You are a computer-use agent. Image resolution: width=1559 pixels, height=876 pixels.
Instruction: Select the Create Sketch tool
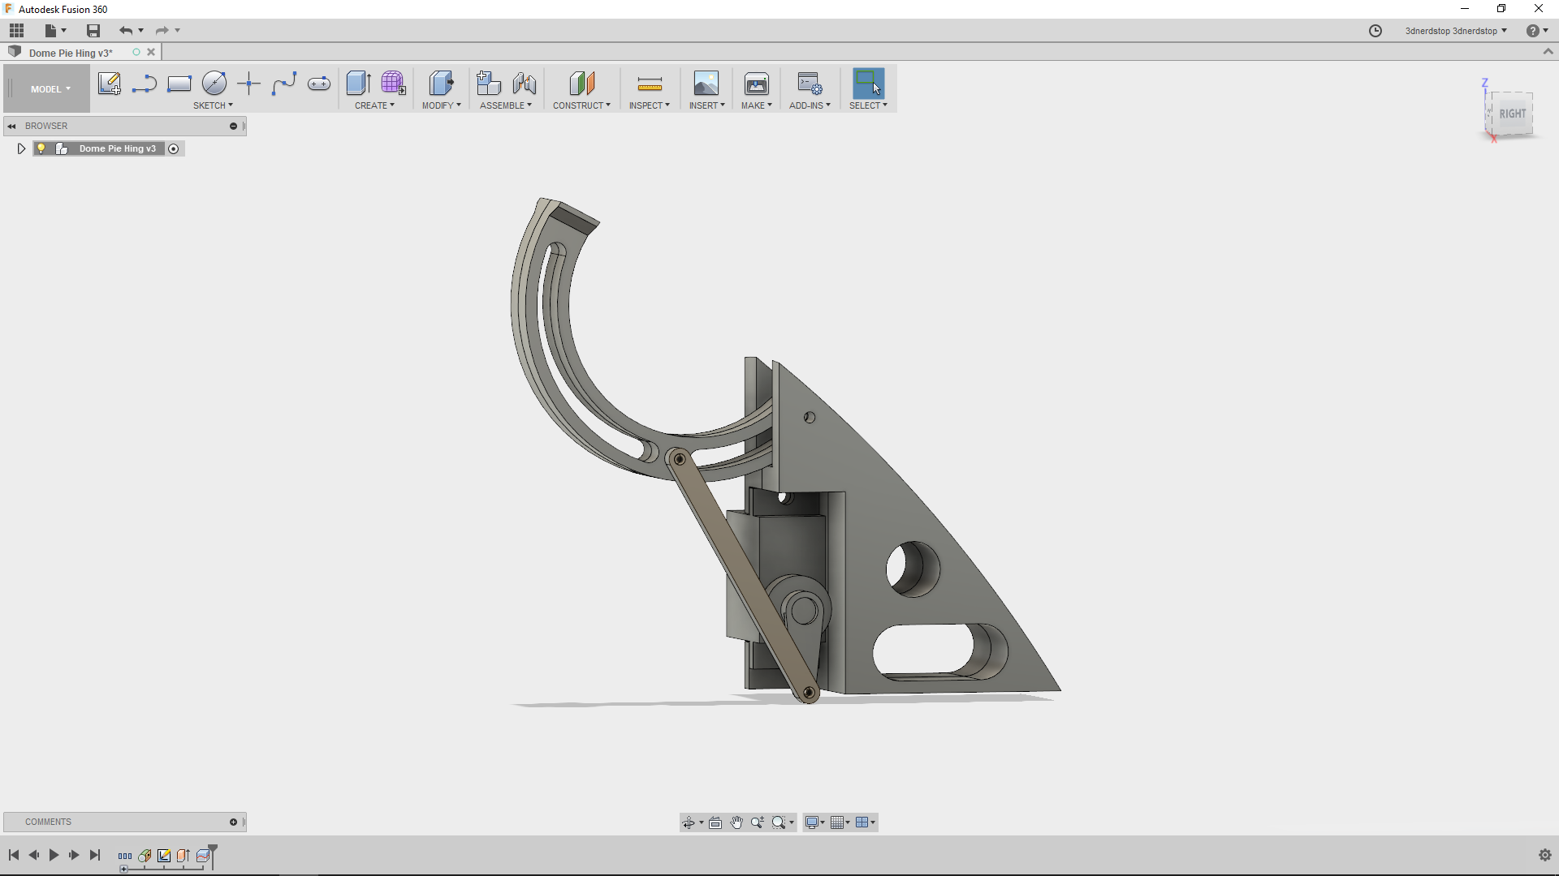click(x=110, y=83)
